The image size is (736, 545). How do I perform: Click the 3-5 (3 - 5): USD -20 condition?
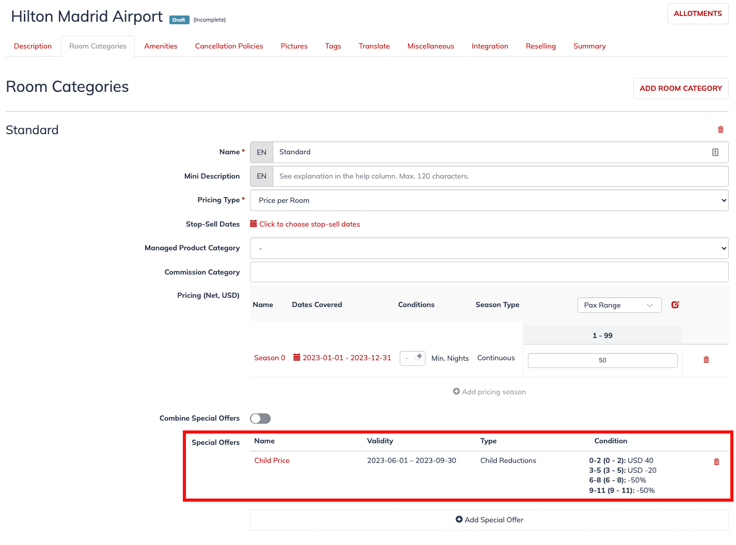click(x=623, y=470)
